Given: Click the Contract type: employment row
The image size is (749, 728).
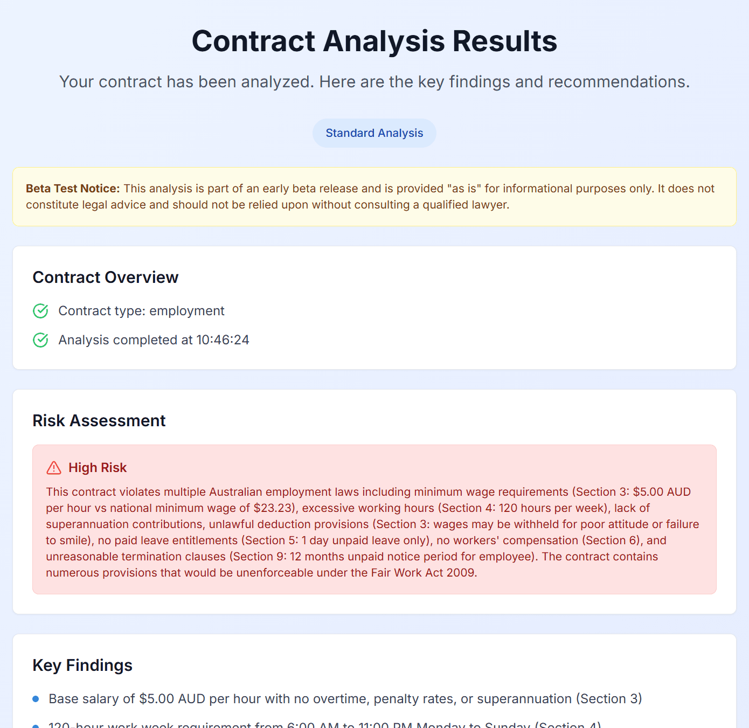Looking at the screenshot, I should 141,311.
